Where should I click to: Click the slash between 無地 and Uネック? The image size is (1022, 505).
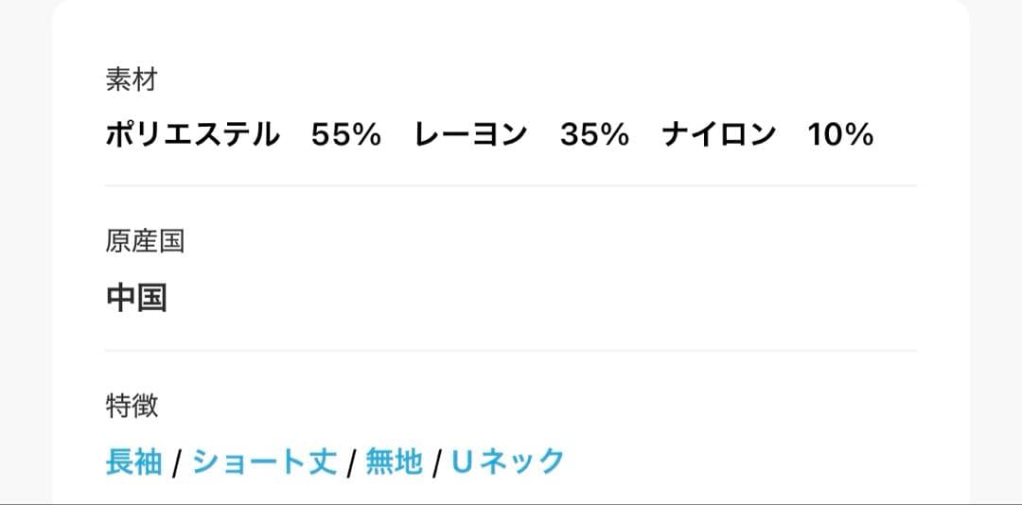click(x=437, y=463)
